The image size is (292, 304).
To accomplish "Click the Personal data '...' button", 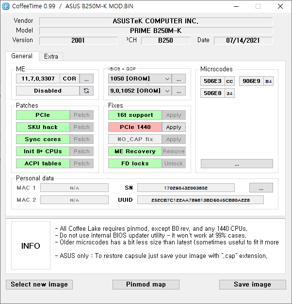I will click(x=261, y=188).
